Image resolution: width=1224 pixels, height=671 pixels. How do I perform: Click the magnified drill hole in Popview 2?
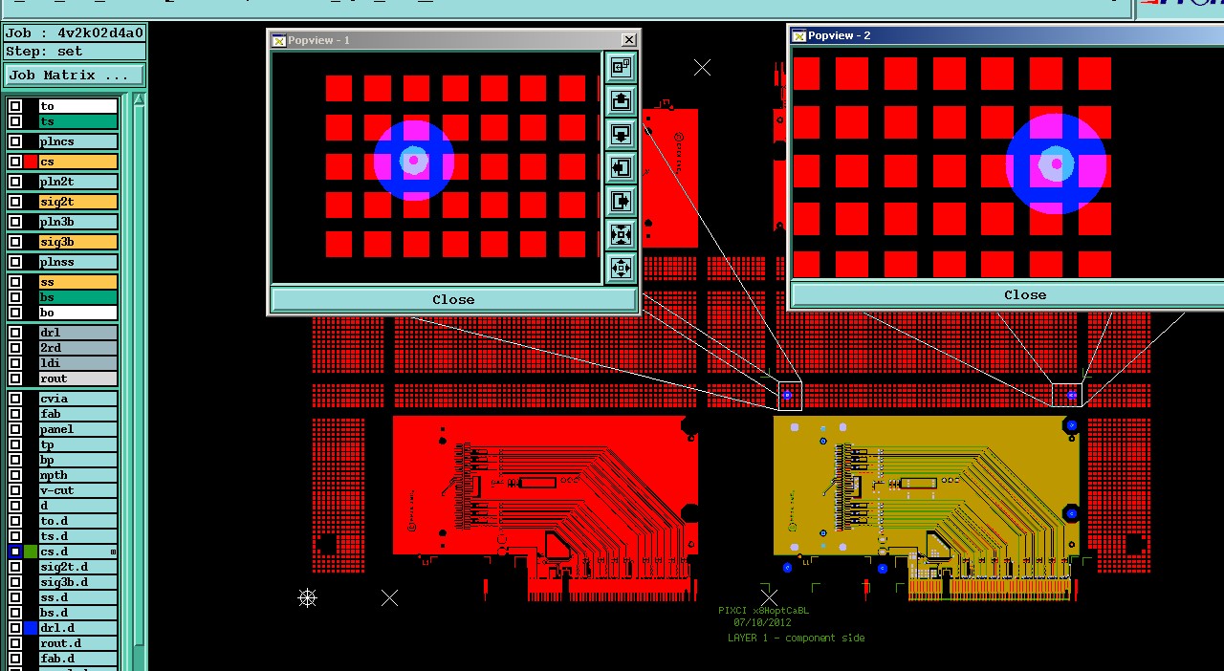[1056, 163]
